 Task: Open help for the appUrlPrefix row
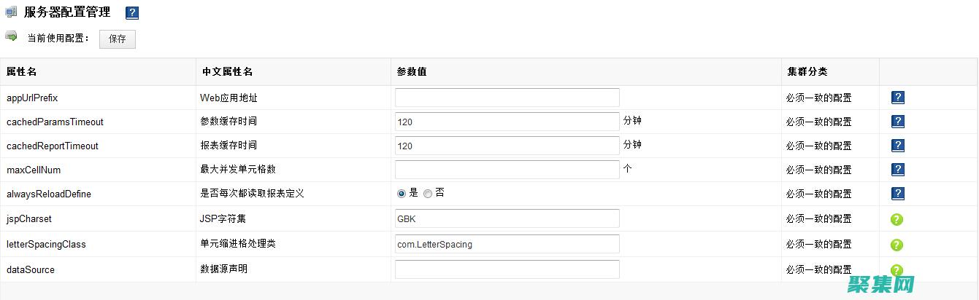[898, 98]
